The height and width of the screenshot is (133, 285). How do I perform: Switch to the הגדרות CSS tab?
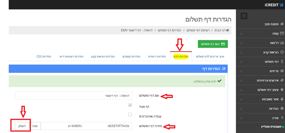click(44, 57)
